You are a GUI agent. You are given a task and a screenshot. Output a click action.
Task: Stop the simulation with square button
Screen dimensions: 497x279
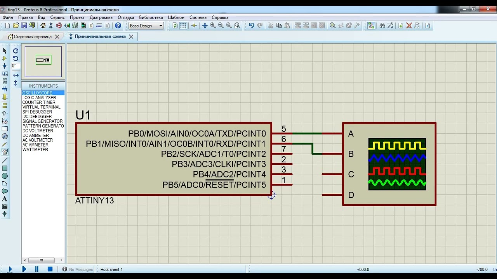coord(50,269)
